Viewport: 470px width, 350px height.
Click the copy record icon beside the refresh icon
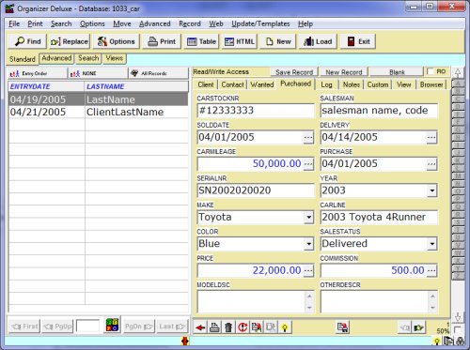257,327
